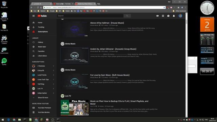Open the Google bookmark folder
The width and height of the screenshot is (217, 122).
[51, 11]
